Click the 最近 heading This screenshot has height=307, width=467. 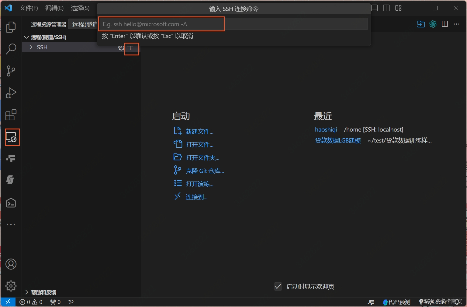click(x=323, y=116)
